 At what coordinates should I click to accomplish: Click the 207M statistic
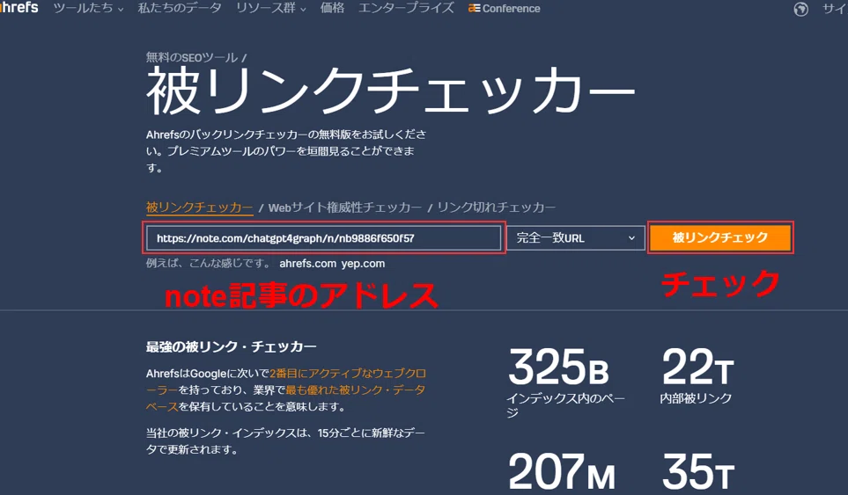coord(561,472)
